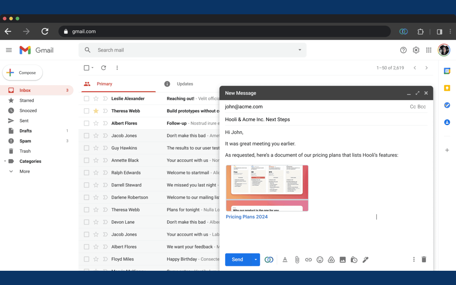The image size is (456, 285).
Task: Open text formatting options icon
Action: 285,260
